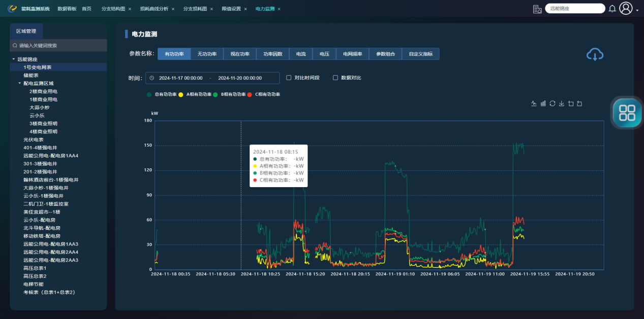
Task: Save chart as image download icon
Action: (561, 103)
